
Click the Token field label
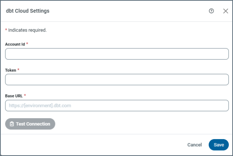click(10, 70)
